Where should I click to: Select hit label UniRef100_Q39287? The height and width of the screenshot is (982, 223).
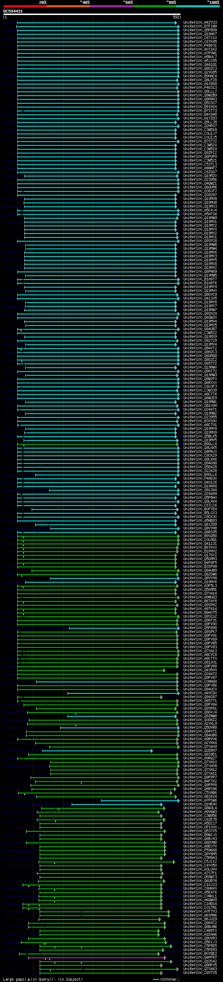[x=200, y=195]
